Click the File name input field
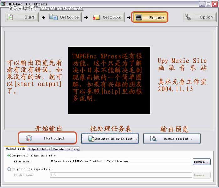 pyautogui.click(x=121, y=161)
